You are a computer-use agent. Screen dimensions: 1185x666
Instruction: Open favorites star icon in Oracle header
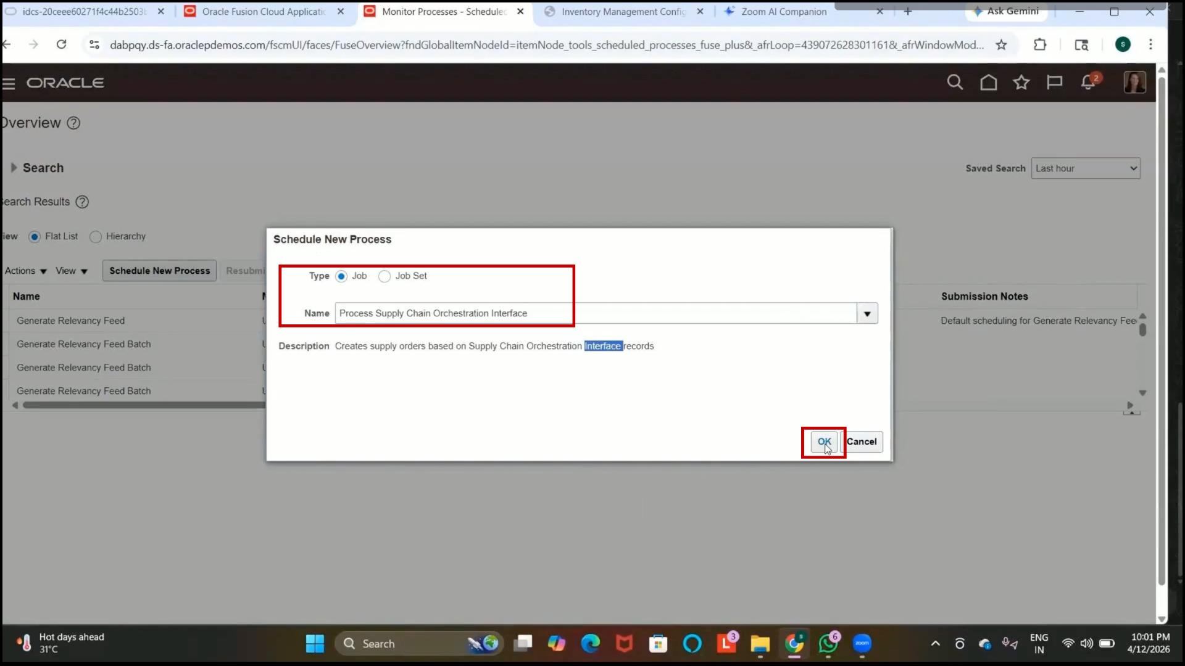pos(1021,82)
